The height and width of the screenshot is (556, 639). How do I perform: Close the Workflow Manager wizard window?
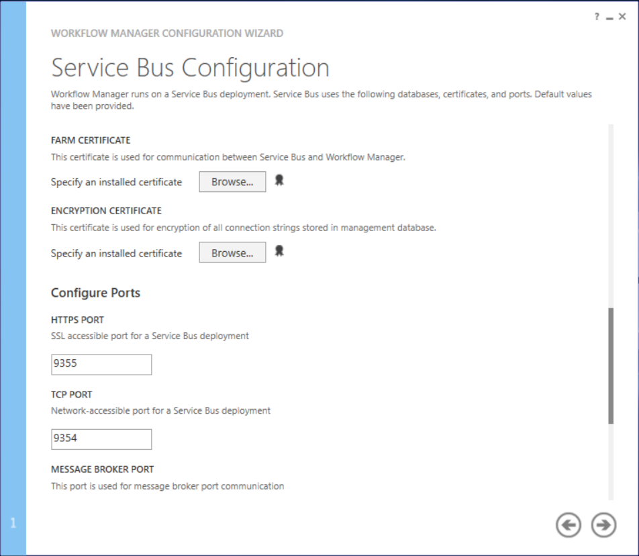coord(622,17)
